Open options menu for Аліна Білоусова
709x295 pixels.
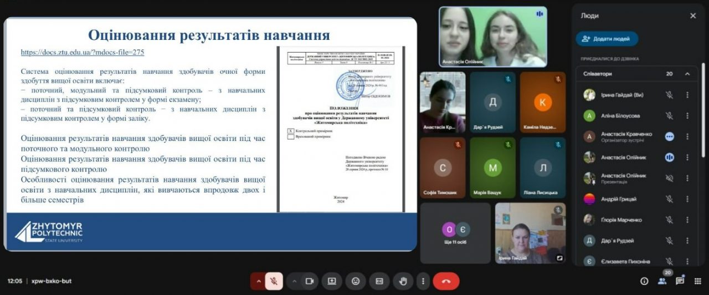687,116
